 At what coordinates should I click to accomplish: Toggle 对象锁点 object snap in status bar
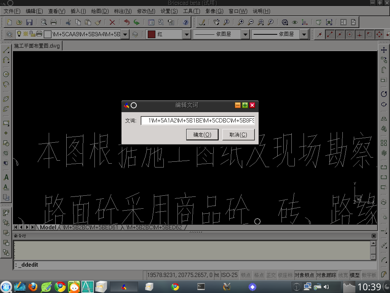[304, 275]
